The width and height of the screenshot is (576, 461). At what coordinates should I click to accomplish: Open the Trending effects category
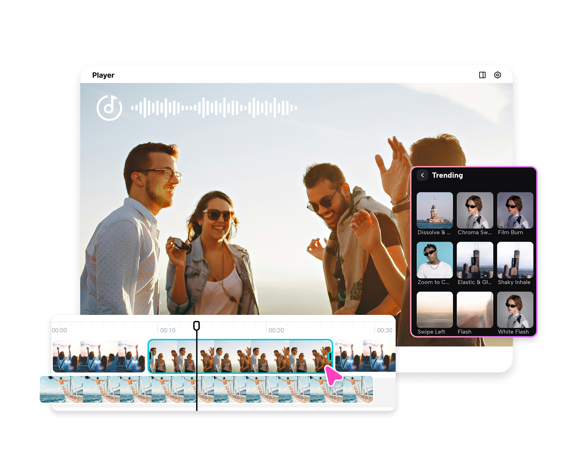[x=447, y=175]
